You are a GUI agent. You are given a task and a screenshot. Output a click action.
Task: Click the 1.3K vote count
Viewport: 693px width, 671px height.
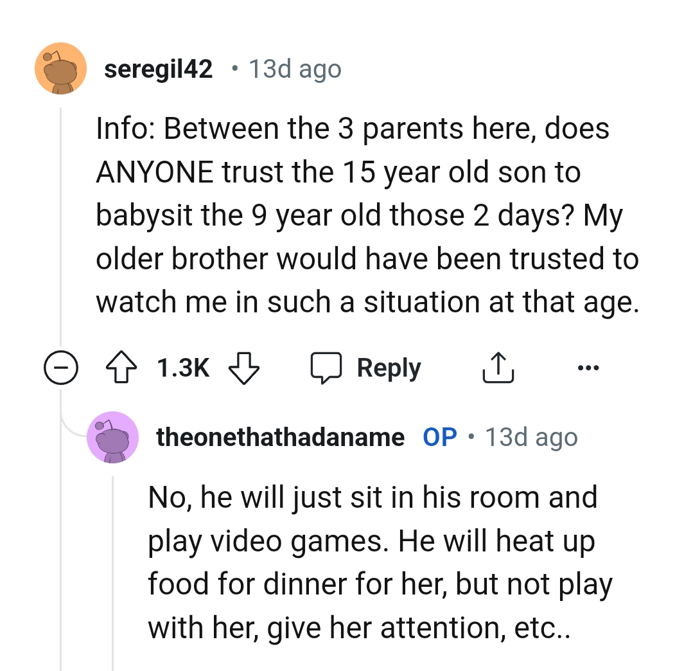(182, 367)
